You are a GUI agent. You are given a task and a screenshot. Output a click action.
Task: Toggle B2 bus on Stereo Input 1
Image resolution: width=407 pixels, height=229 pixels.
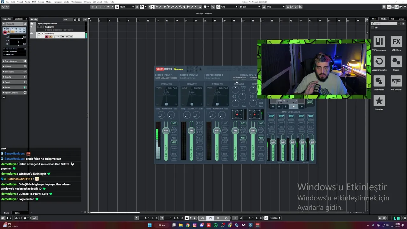pyautogui.click(x=174, y=142)
